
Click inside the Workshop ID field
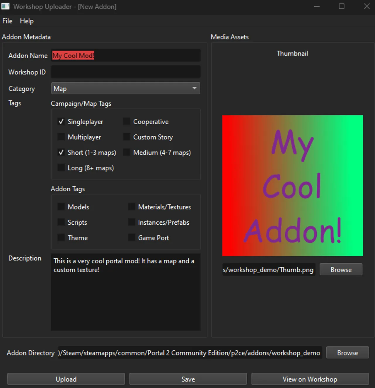click(125, 72)
